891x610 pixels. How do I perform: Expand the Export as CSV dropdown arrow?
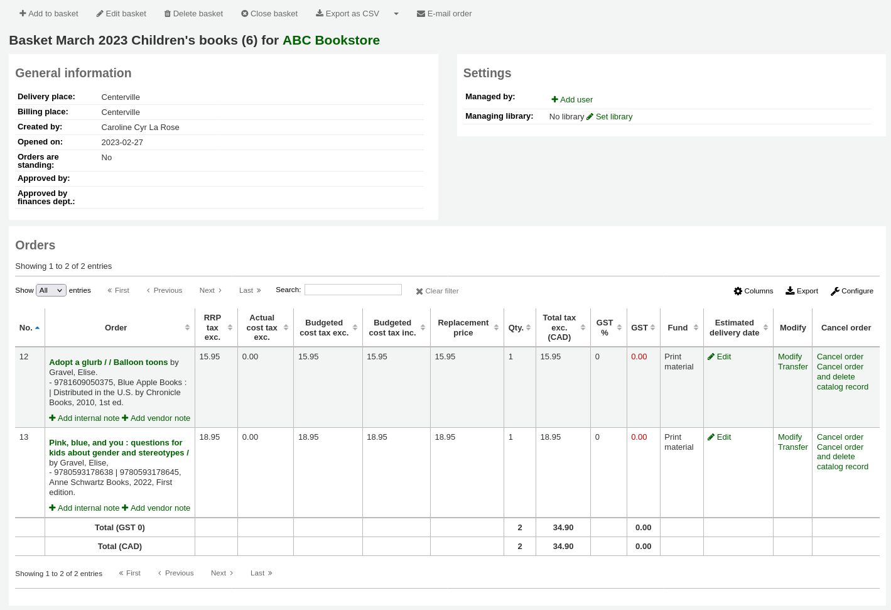pos(396,13)
